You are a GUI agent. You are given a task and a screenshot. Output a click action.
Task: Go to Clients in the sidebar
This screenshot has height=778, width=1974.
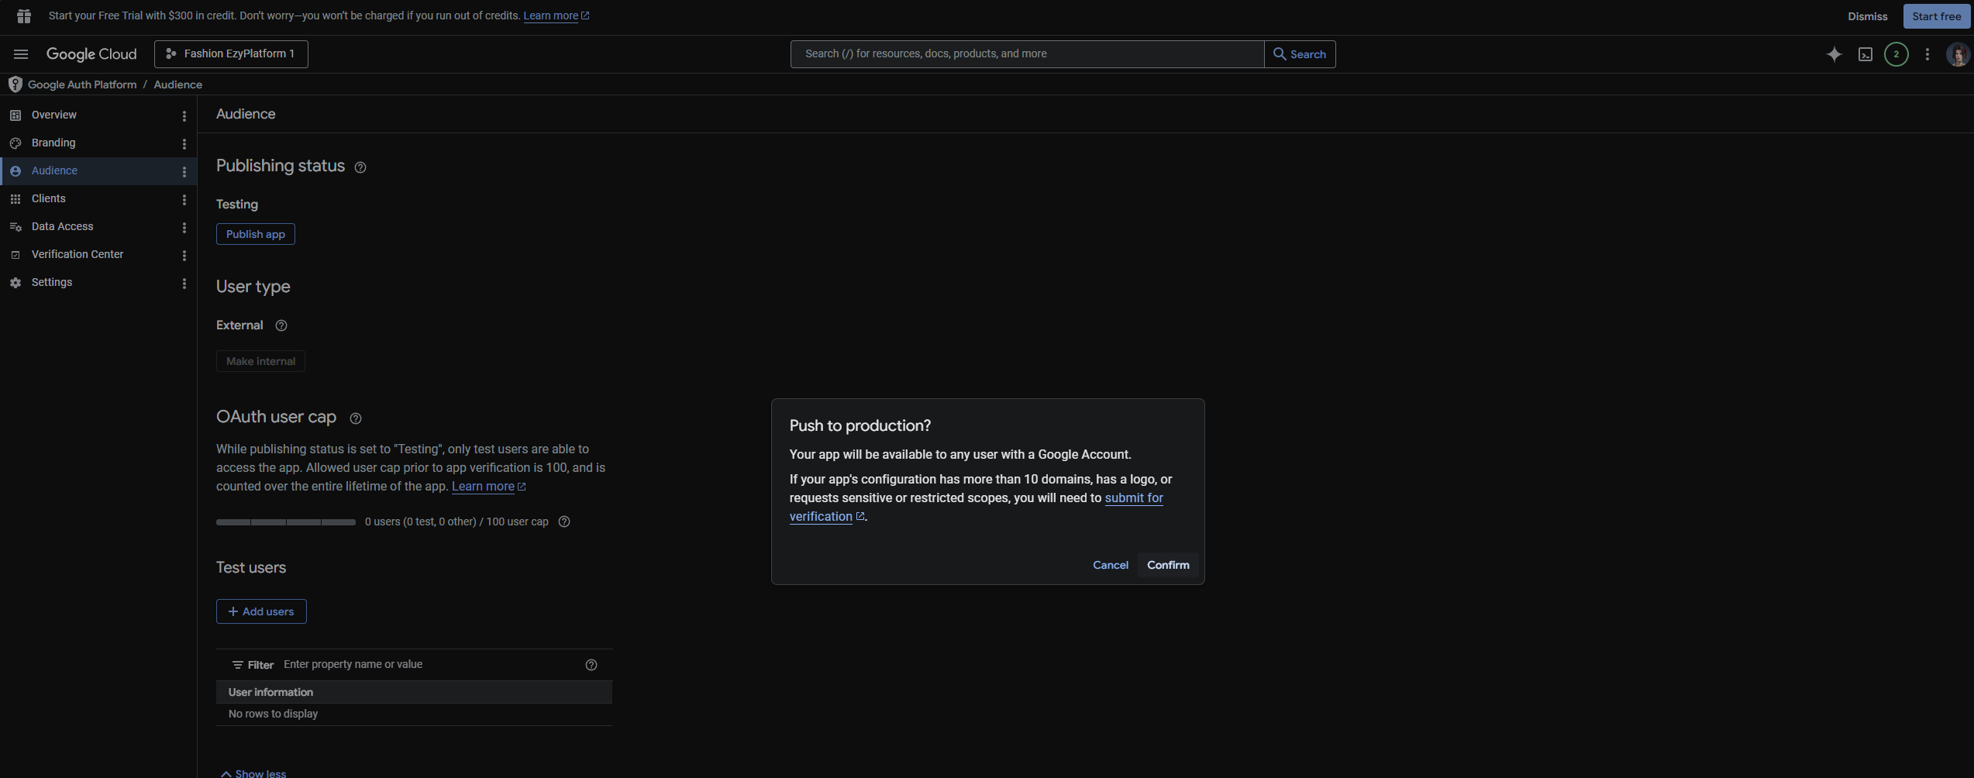coord(48,198)
